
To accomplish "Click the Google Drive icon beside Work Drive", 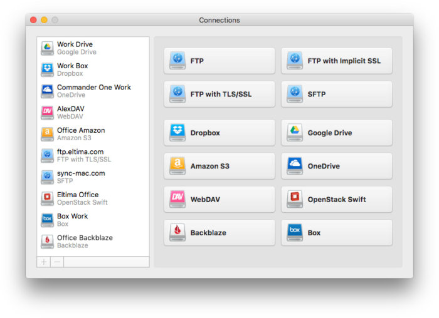I will click(x=47, y=48).
